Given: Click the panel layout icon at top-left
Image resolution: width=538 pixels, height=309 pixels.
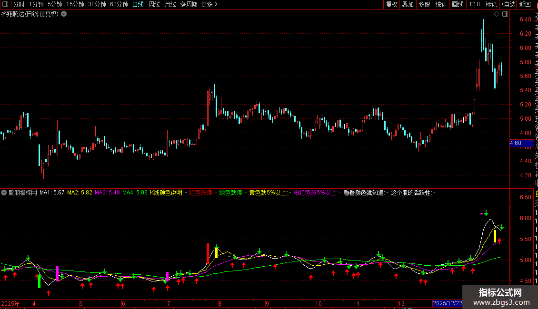Looking at the screenshot, I should pyautogui.click(x=5, y=4).
